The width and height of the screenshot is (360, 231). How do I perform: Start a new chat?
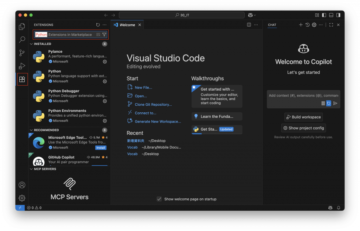[301, 25]
